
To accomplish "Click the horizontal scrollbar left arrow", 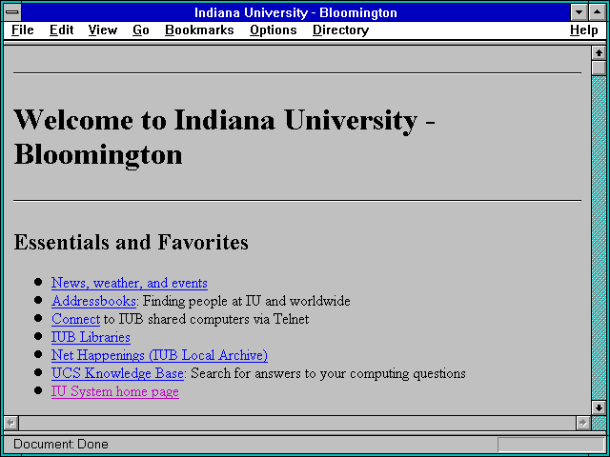I will click(10, 423).
